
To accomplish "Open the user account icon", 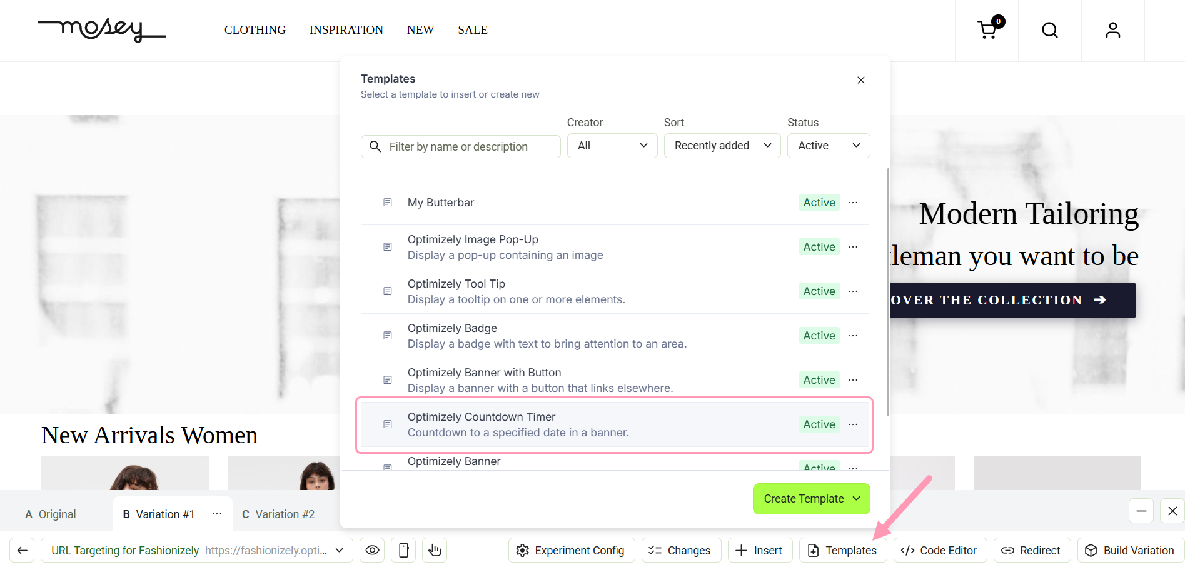I will click(x=1113, y=30).
